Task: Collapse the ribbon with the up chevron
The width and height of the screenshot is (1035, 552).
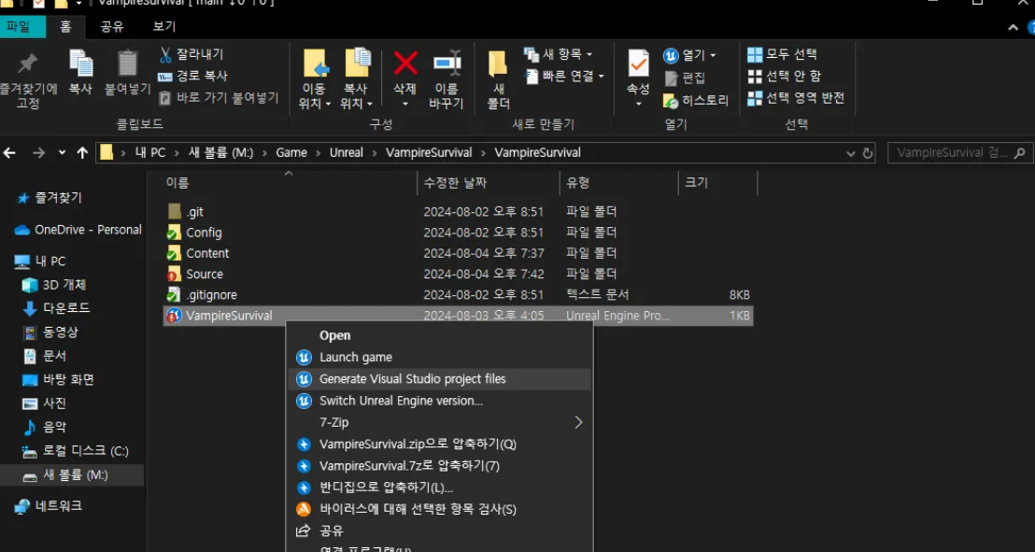Action: tap(1014, 27)
